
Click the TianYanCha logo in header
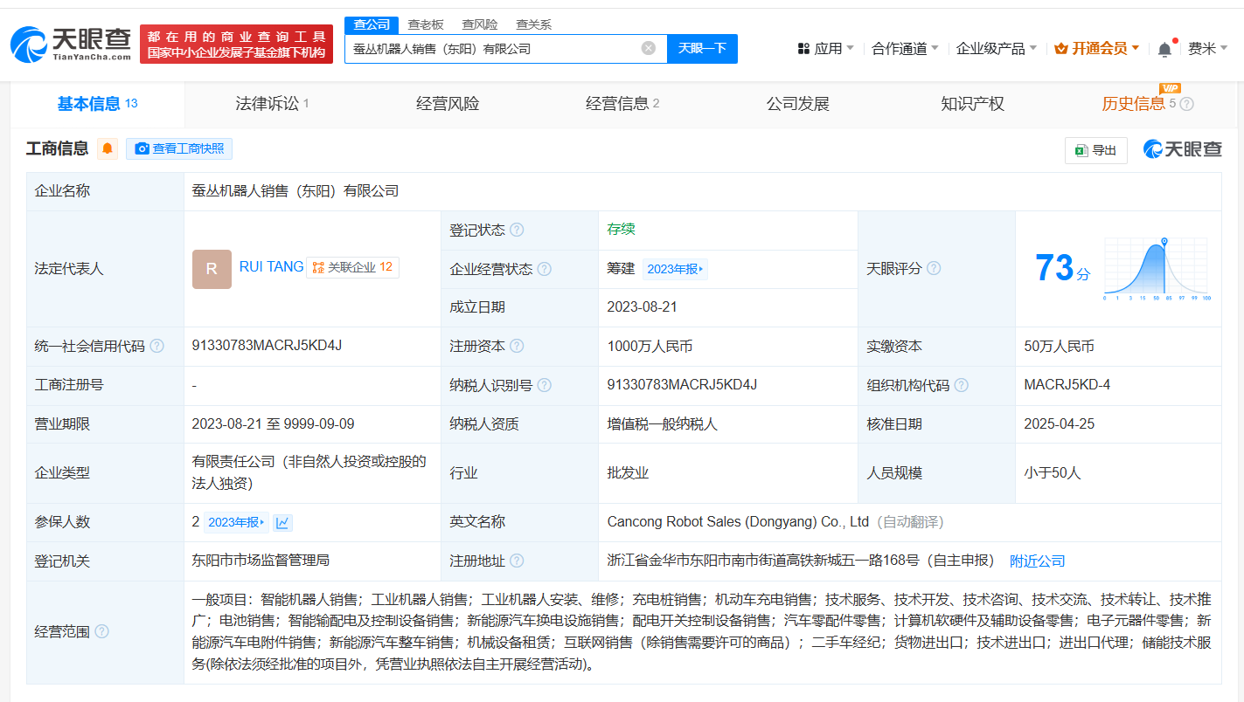pos(72,44)
